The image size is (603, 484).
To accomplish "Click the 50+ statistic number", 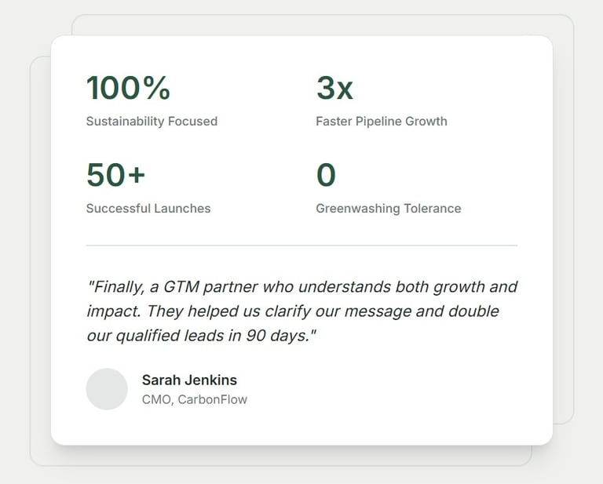I will (115, 175).
